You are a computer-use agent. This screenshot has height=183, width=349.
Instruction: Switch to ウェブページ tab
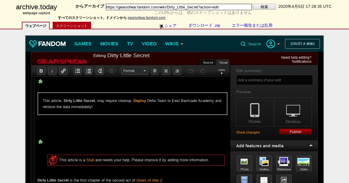[36, 26]
